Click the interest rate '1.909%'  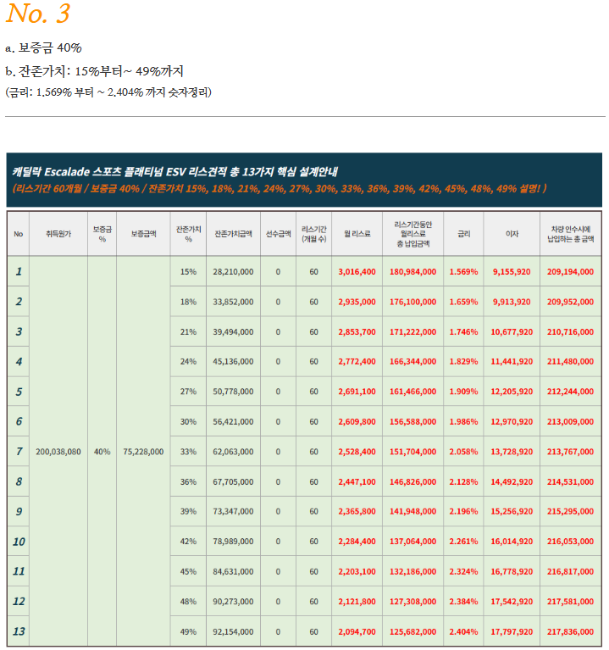(463, 392)
